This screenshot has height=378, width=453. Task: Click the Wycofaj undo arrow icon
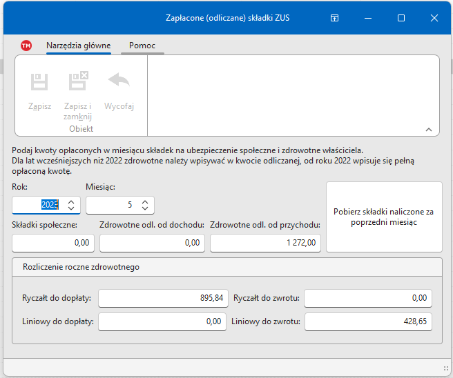tap(119, 81)
